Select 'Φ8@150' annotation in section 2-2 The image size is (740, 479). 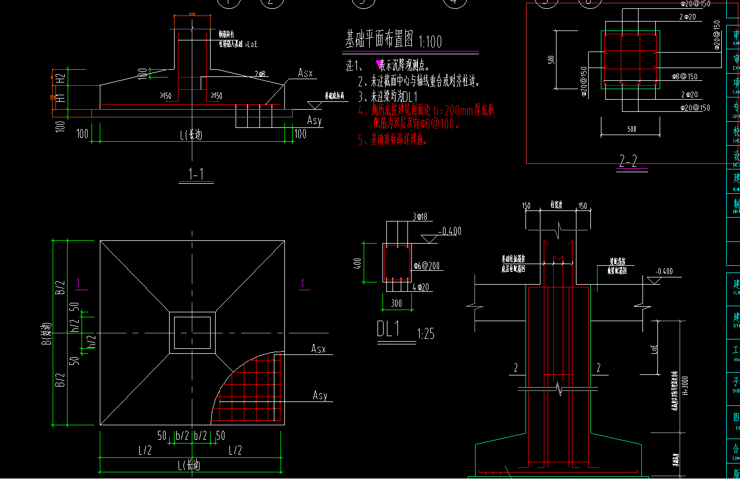tap(684, 76)
